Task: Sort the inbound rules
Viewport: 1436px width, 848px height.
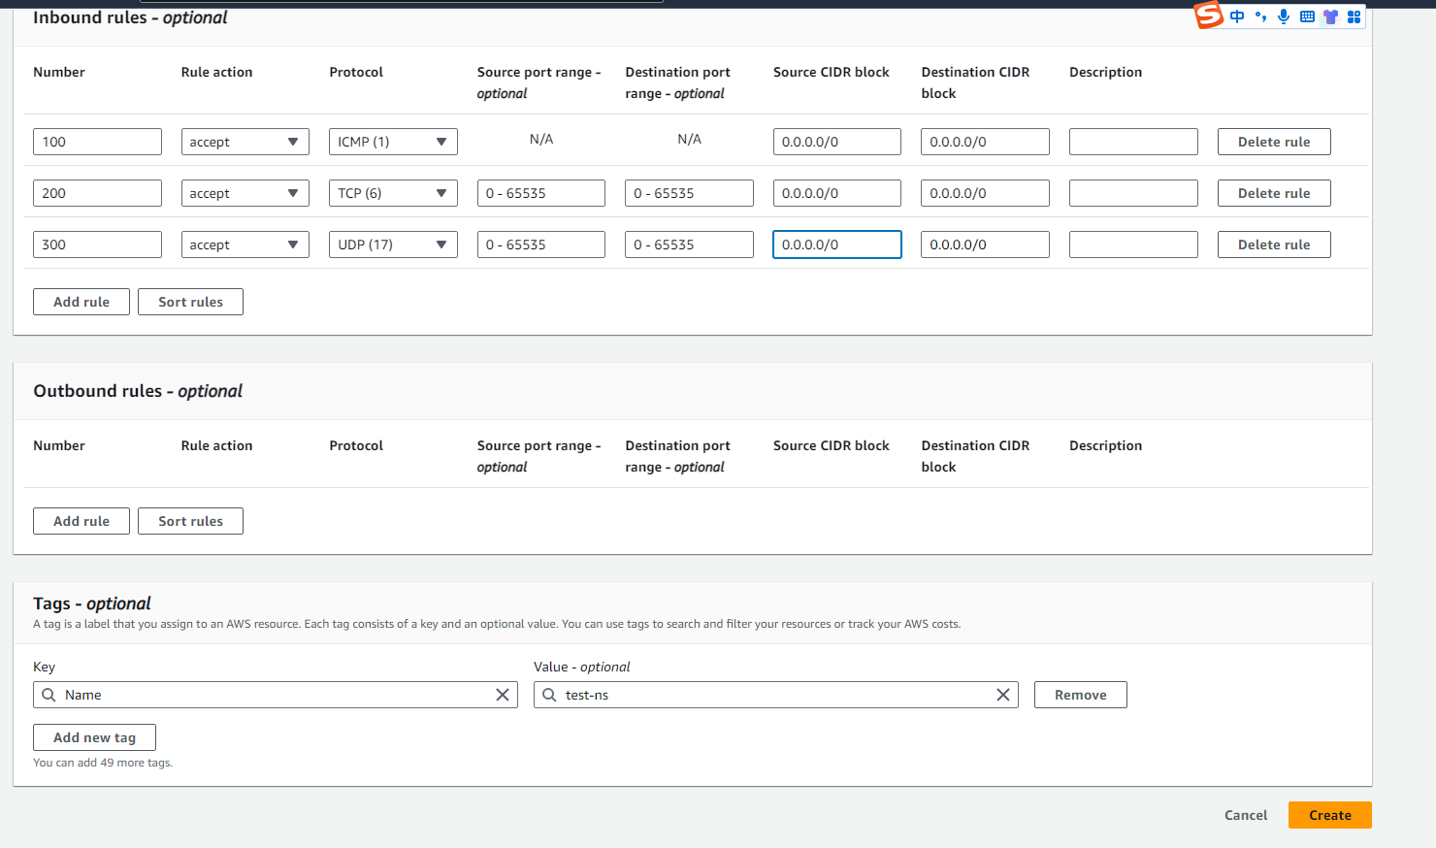Action: coord(190,302)
